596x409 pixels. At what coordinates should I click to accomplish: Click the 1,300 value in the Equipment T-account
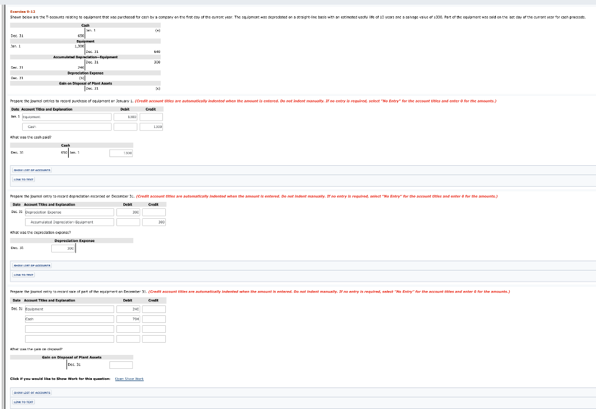coord(79,47)
